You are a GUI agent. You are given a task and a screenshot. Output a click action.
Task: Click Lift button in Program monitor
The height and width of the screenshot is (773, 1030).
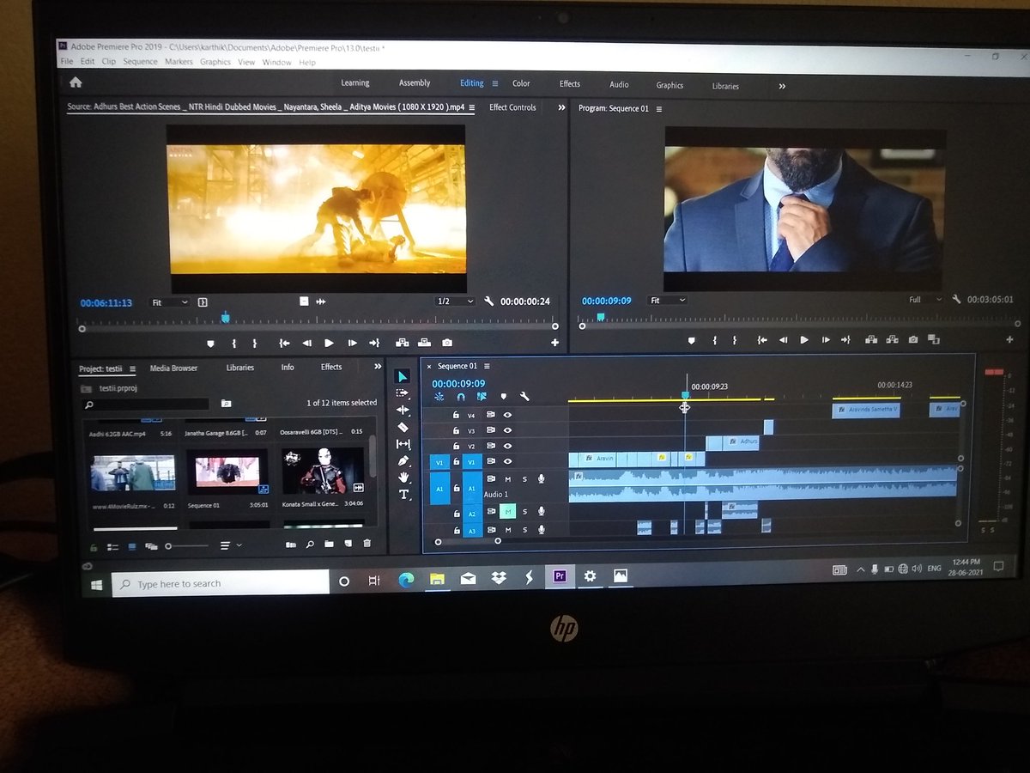(871, 340)
